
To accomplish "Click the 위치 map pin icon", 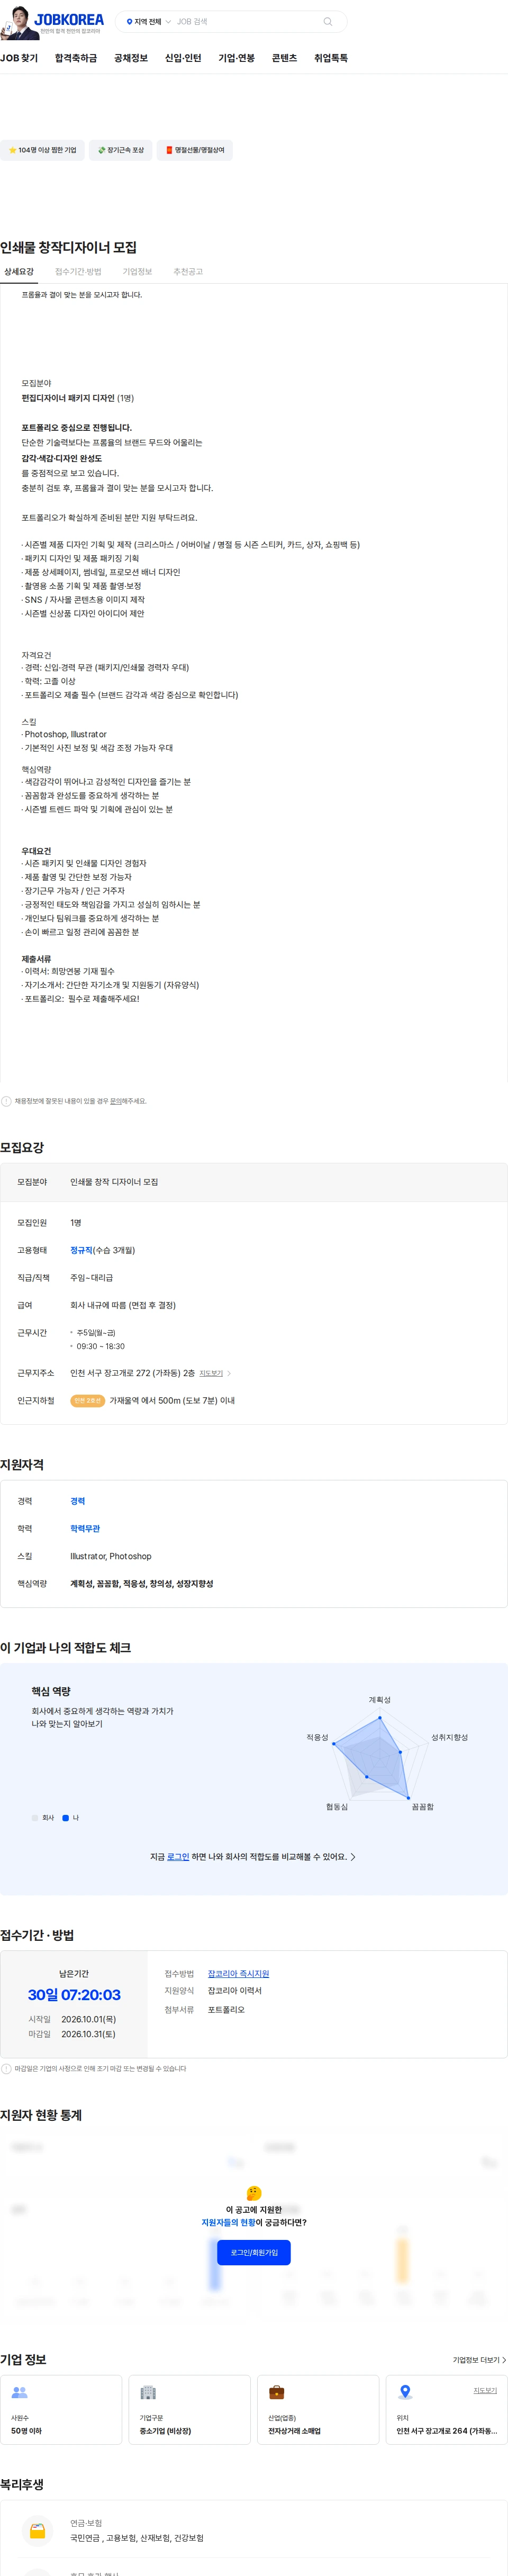I will (x=405, y=2392).
